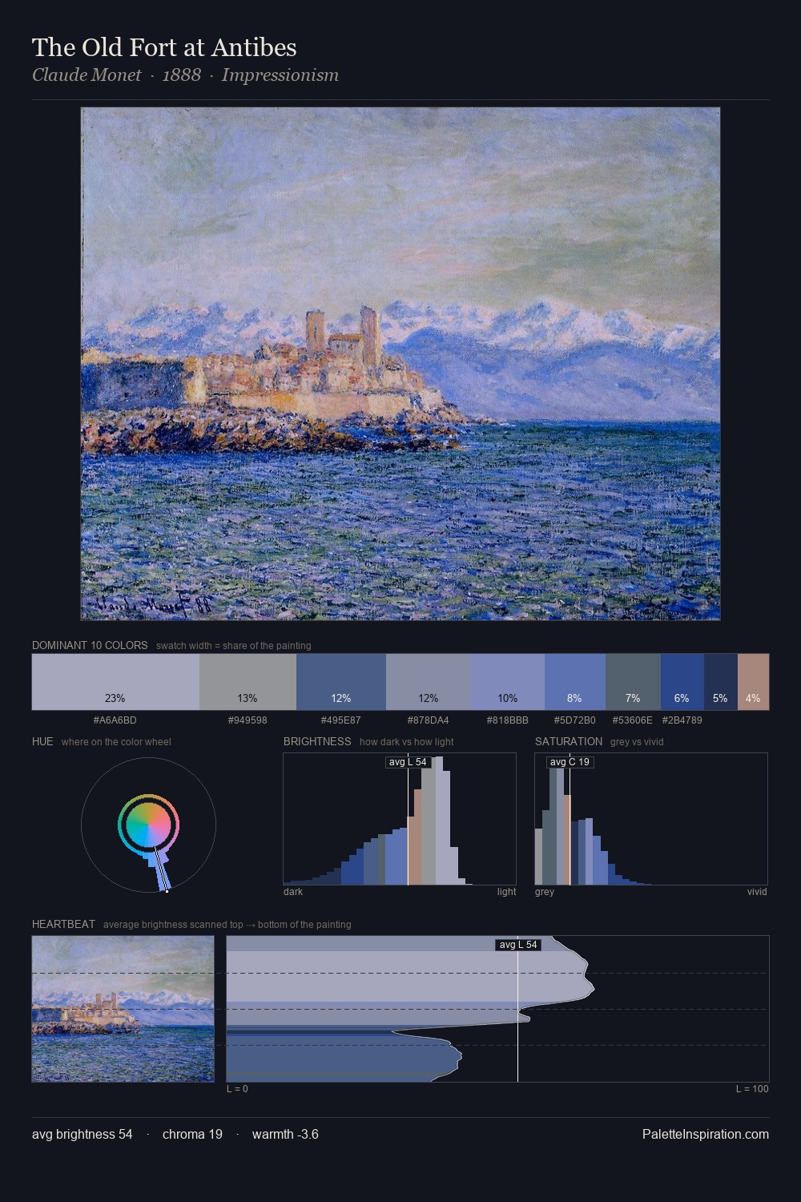
Task: Click hex code '#818BBB' text
Action: (508, 720)
